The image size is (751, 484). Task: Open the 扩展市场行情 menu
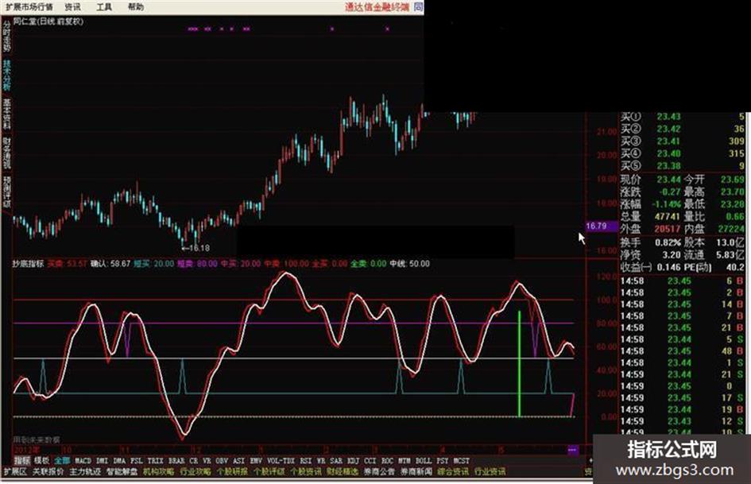29,6
